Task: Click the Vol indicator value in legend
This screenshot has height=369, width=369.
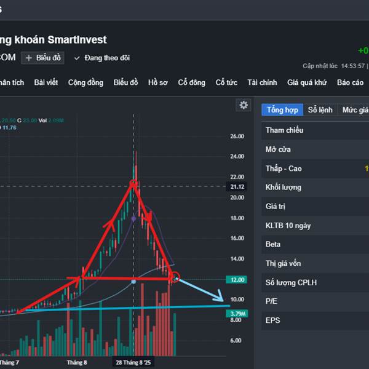Action: (x=56, y=121)
